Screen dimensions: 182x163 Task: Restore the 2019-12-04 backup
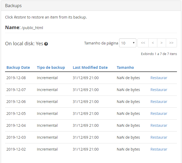pyautogui.click(x=159, y=125)
